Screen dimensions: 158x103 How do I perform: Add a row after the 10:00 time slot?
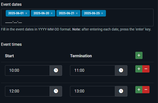pos(139,69)
